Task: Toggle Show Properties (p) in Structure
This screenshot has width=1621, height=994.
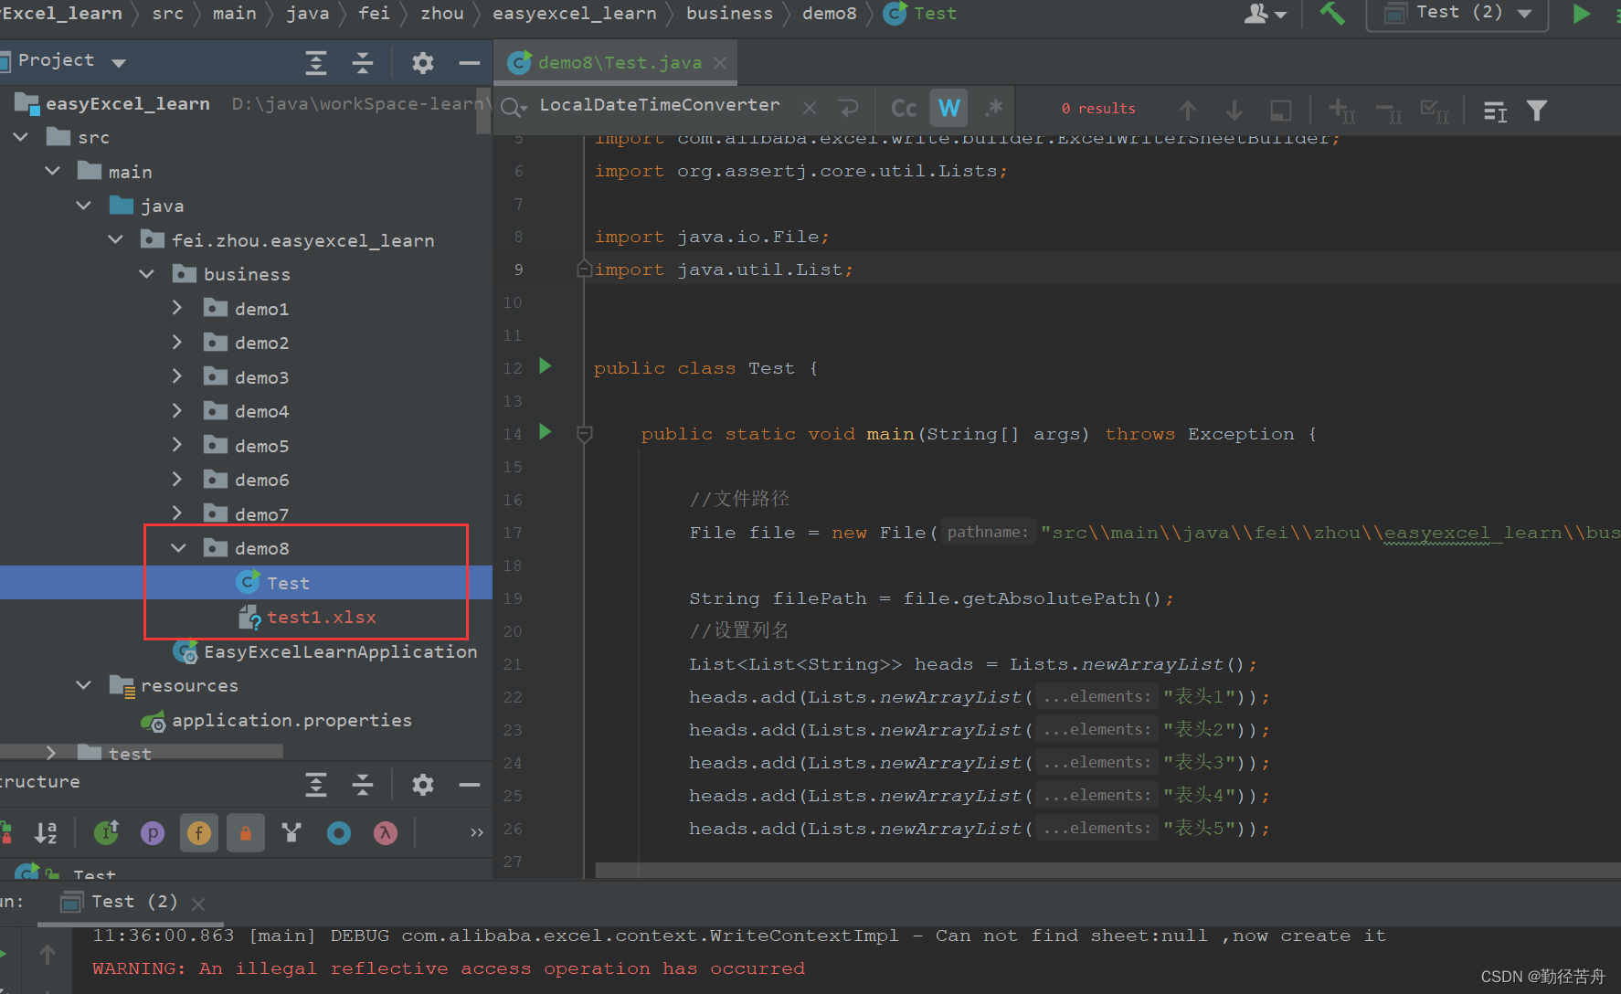Action: pyautogui.click(x=153, y=832)
